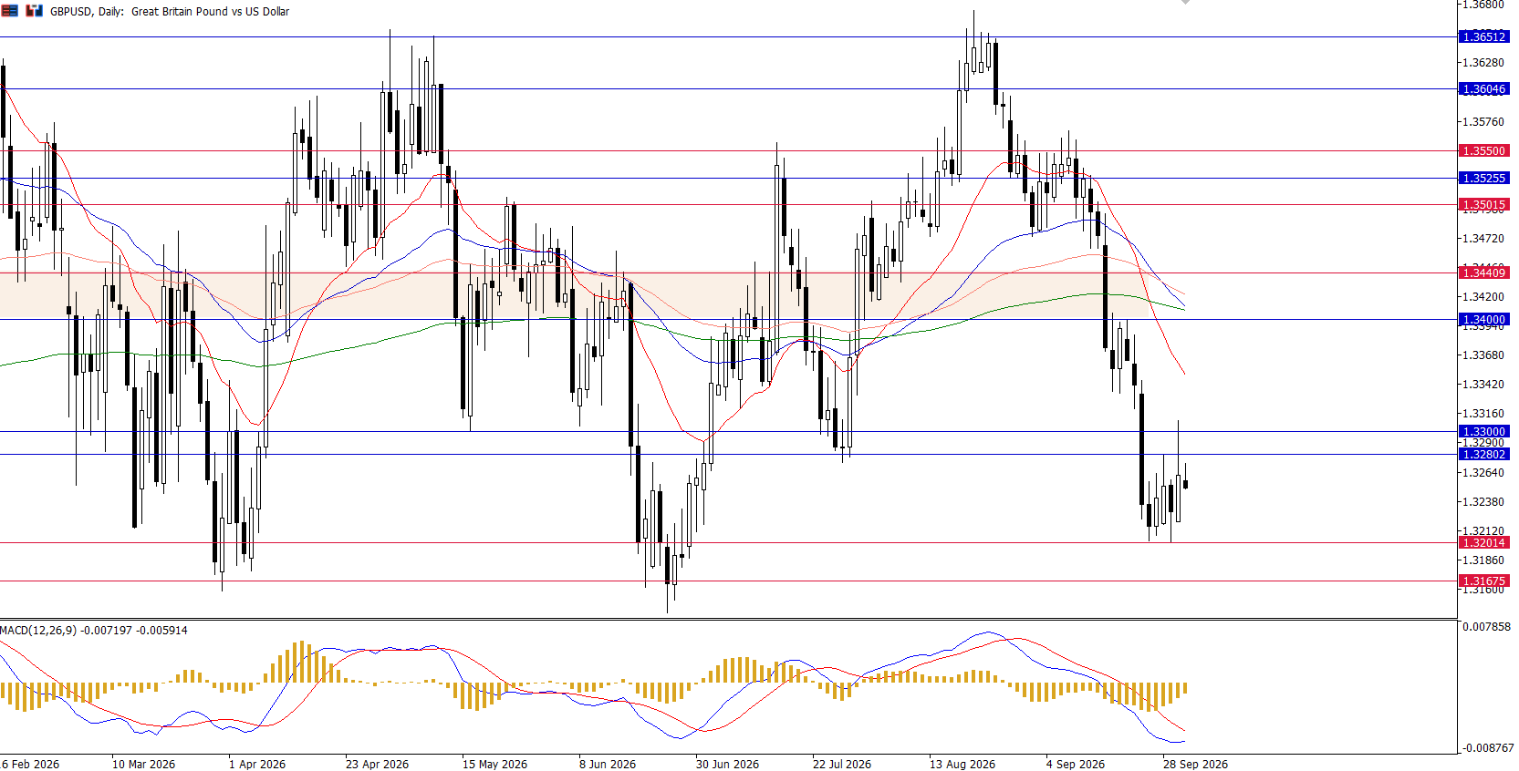Screen dimensions: 1519x771
Task: Select the 1.36512 blue price label
Action: coord(1484,37)
